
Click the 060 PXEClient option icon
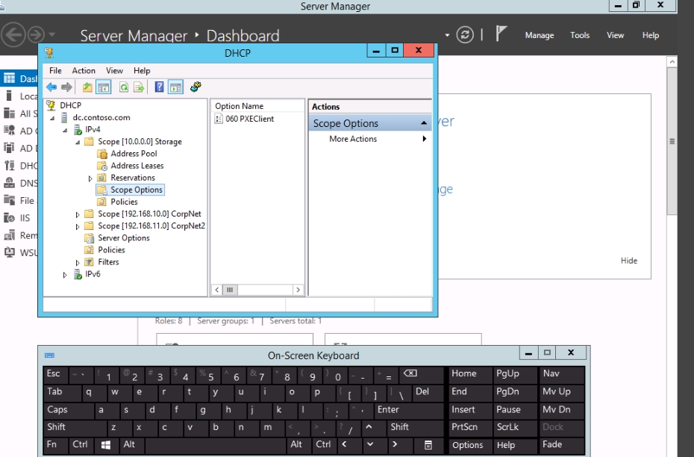pos(219,119)
